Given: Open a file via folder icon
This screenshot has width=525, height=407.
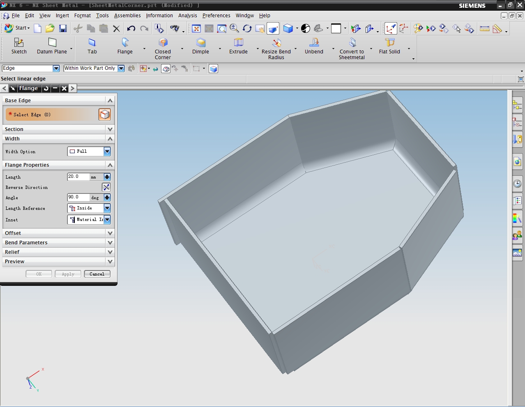Looking at the screenshot, I should (50, 28).
